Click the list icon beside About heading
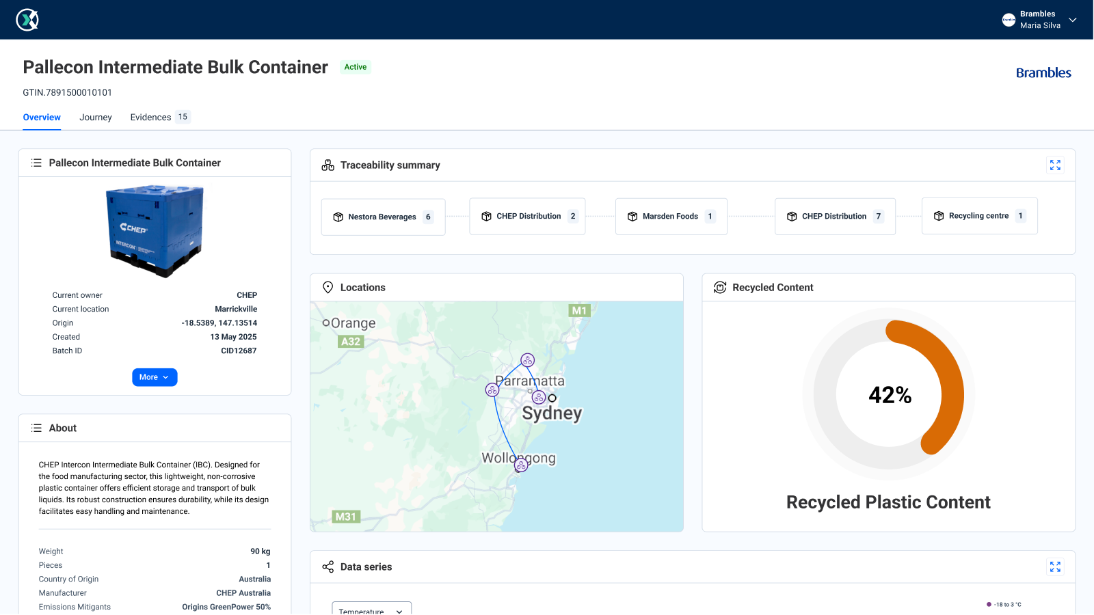 coord(36,428)
